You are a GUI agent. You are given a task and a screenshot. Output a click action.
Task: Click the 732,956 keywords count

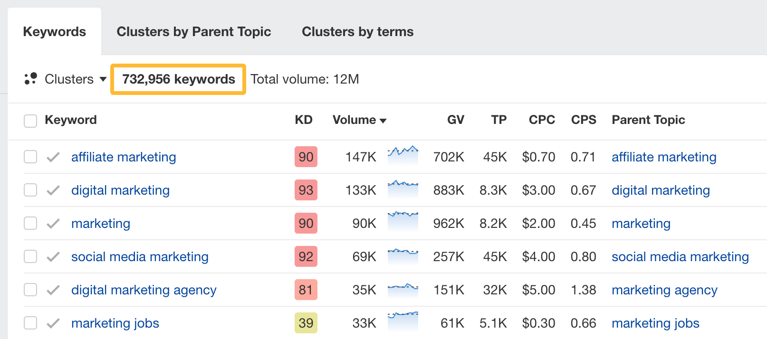178,79
